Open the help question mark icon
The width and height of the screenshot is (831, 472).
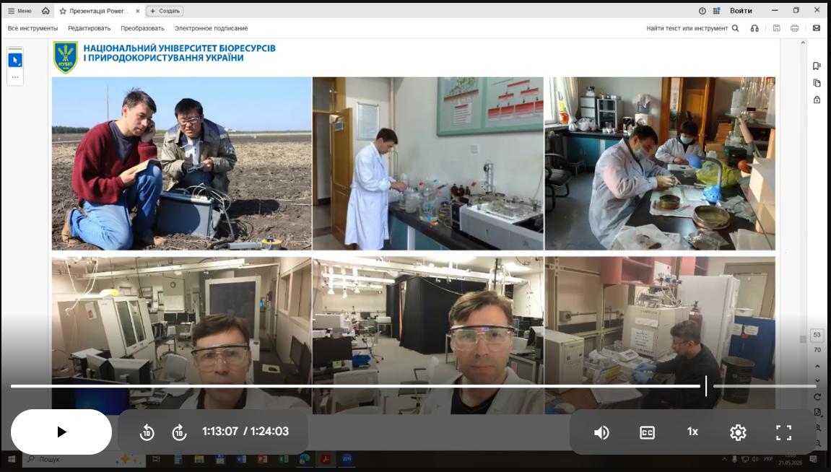click(702, 11)
